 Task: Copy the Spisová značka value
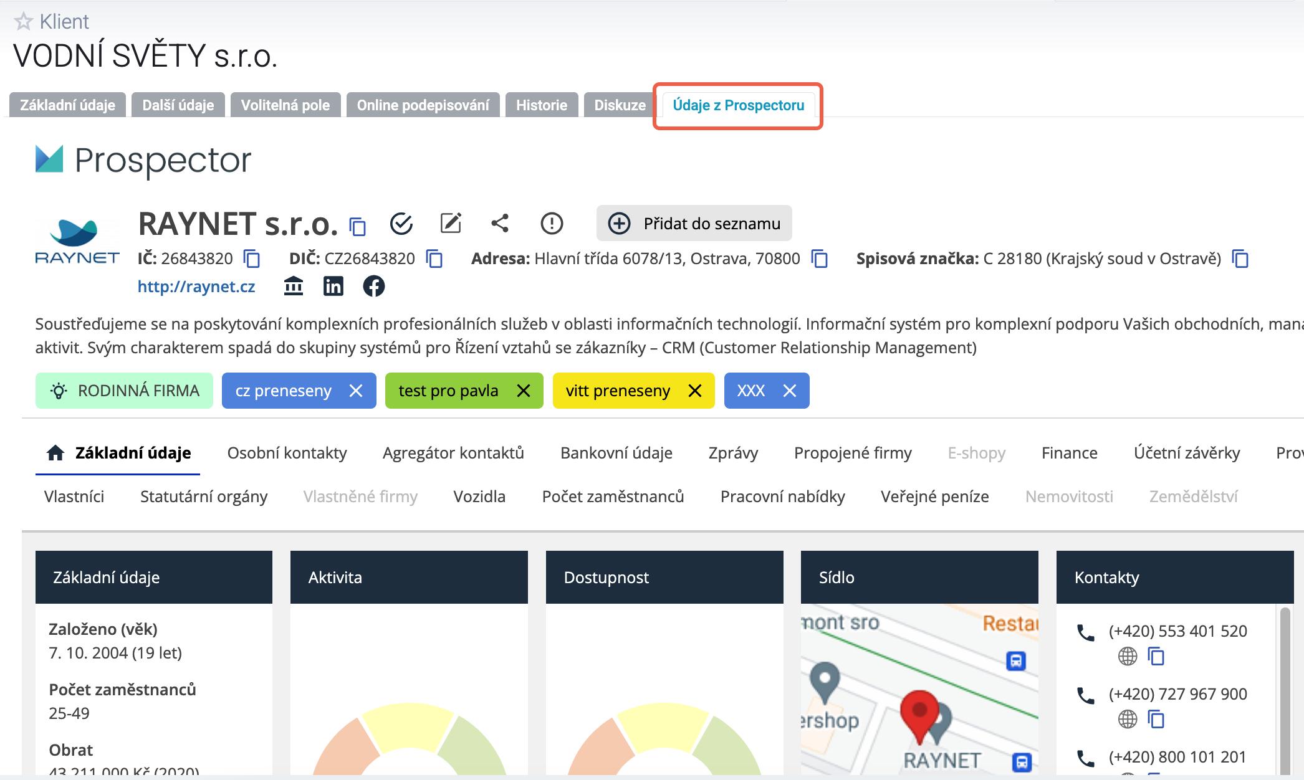click(1240, 259)
